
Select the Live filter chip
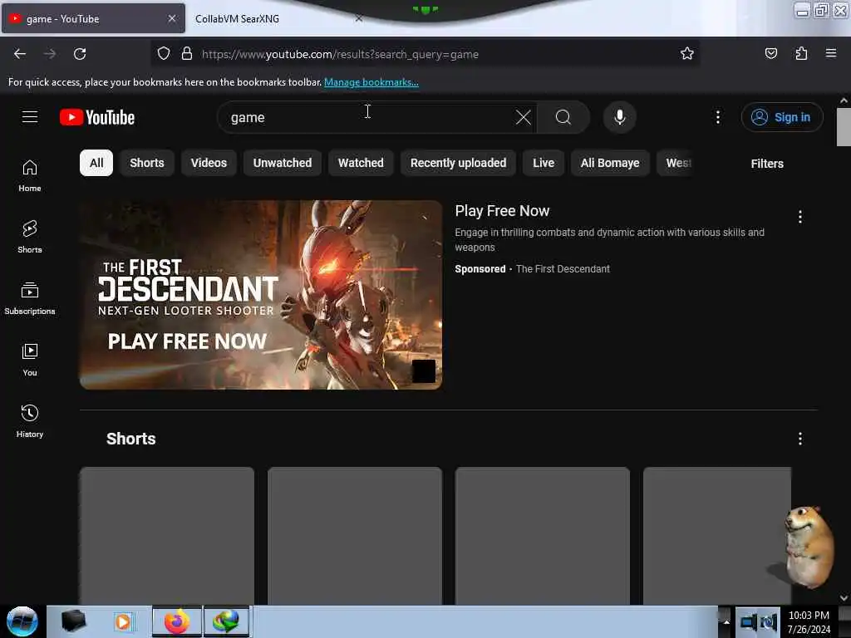pyautogui.click(x=544, y=163)
